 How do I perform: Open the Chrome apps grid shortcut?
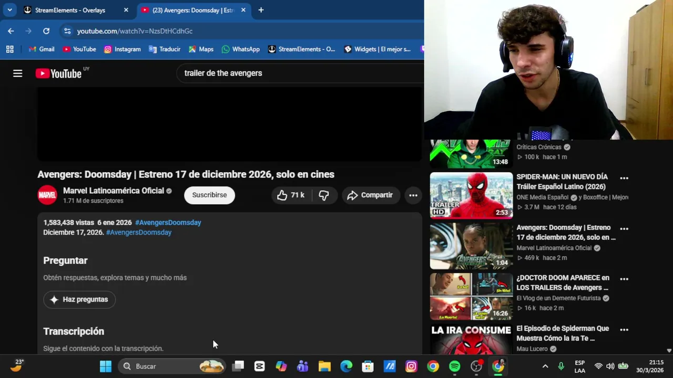(9, 49)
